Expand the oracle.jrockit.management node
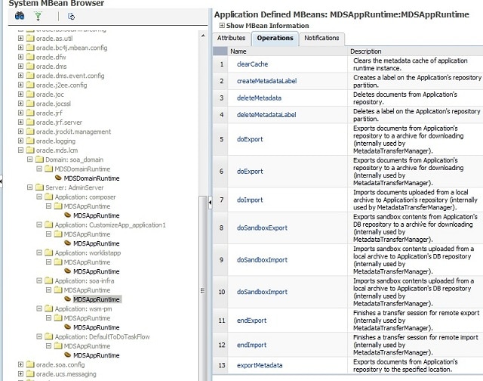Image resolution: width=483 pixels, height=381 pixels. (20, 131)
